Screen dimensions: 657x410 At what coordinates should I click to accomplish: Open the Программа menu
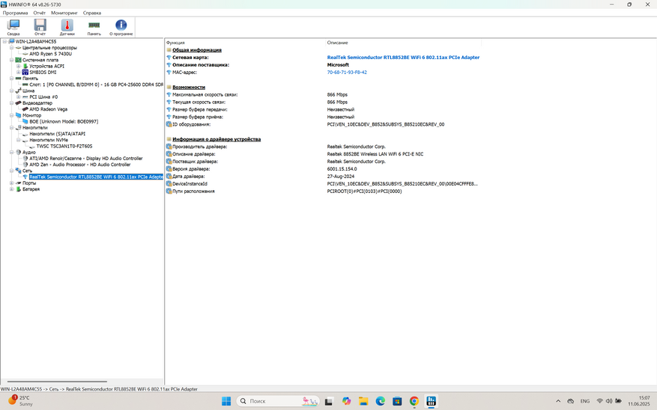click(15, 13)
